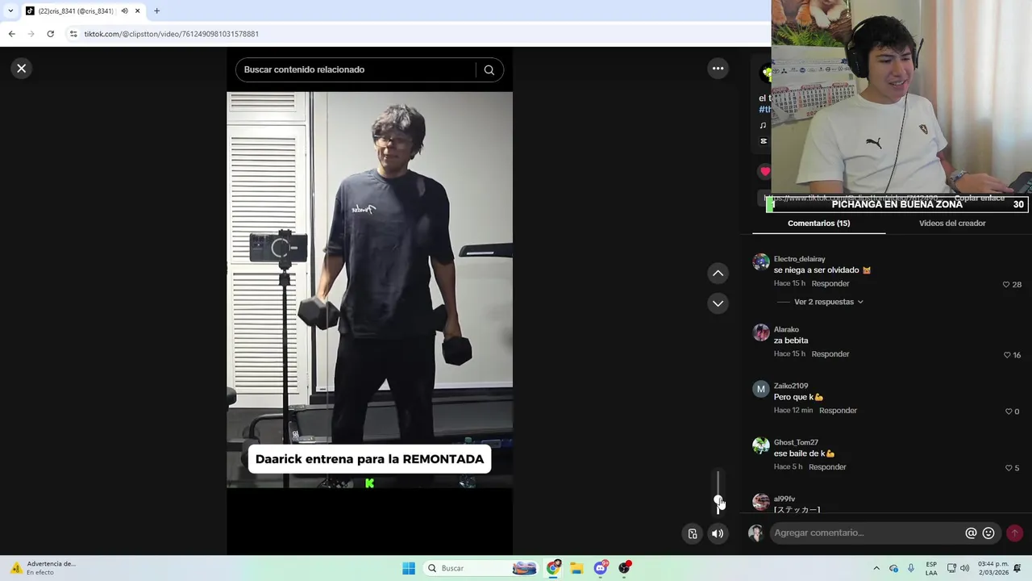Screen dimensions: 1032x581
Task: Toggle picture-in-picture mini player icon
Action: coord(692,533)
